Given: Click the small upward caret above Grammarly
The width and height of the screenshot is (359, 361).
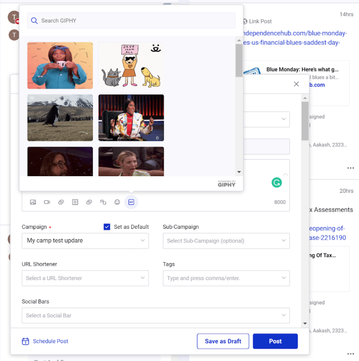Looking at the screenshot, I should pos(285,174).
